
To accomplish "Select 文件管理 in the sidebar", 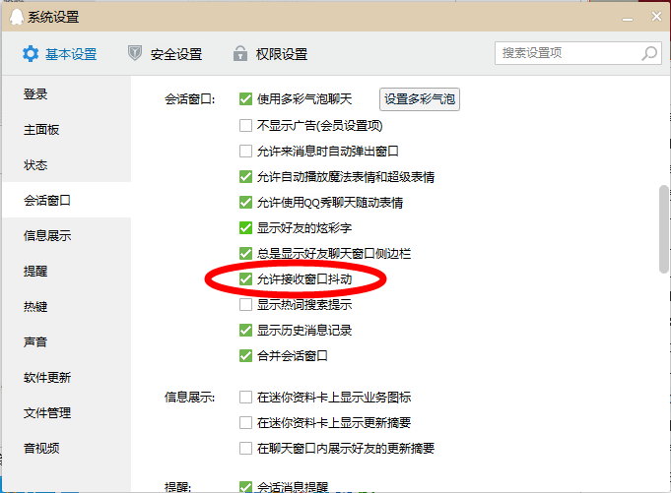I will [67, 413].
